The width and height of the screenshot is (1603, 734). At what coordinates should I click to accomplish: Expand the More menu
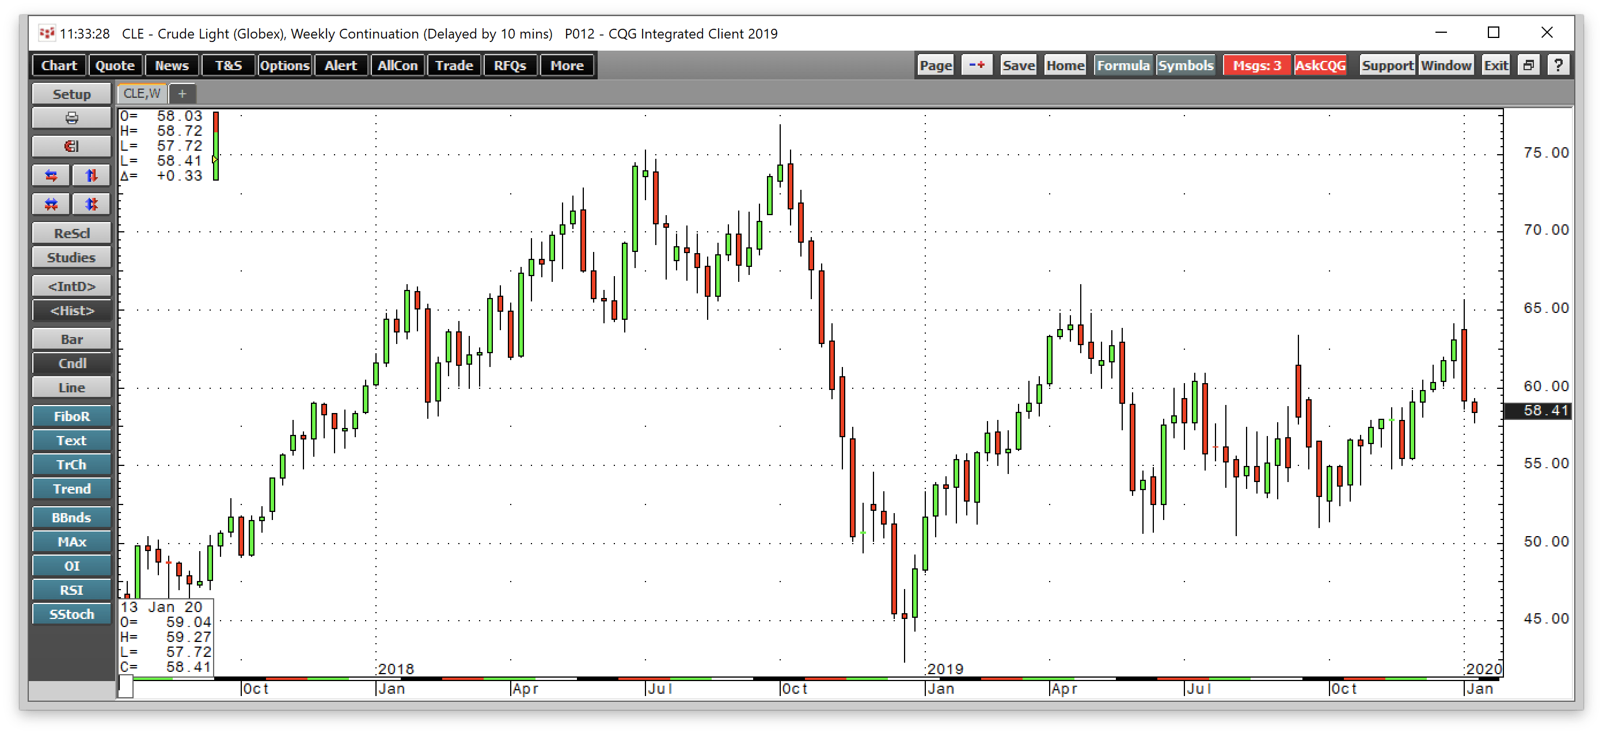[567, 65]
